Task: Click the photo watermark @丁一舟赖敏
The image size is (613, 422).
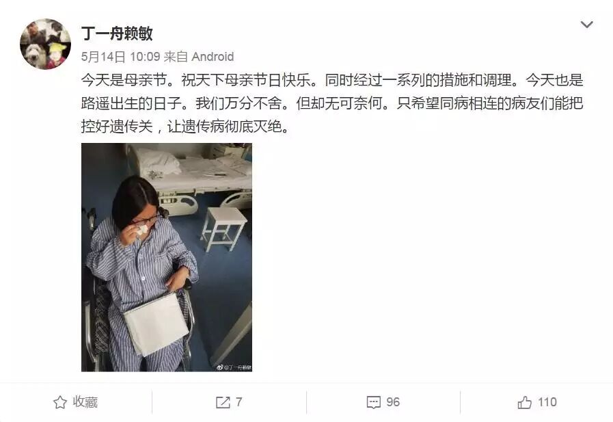Action: [x=234, y=367]
